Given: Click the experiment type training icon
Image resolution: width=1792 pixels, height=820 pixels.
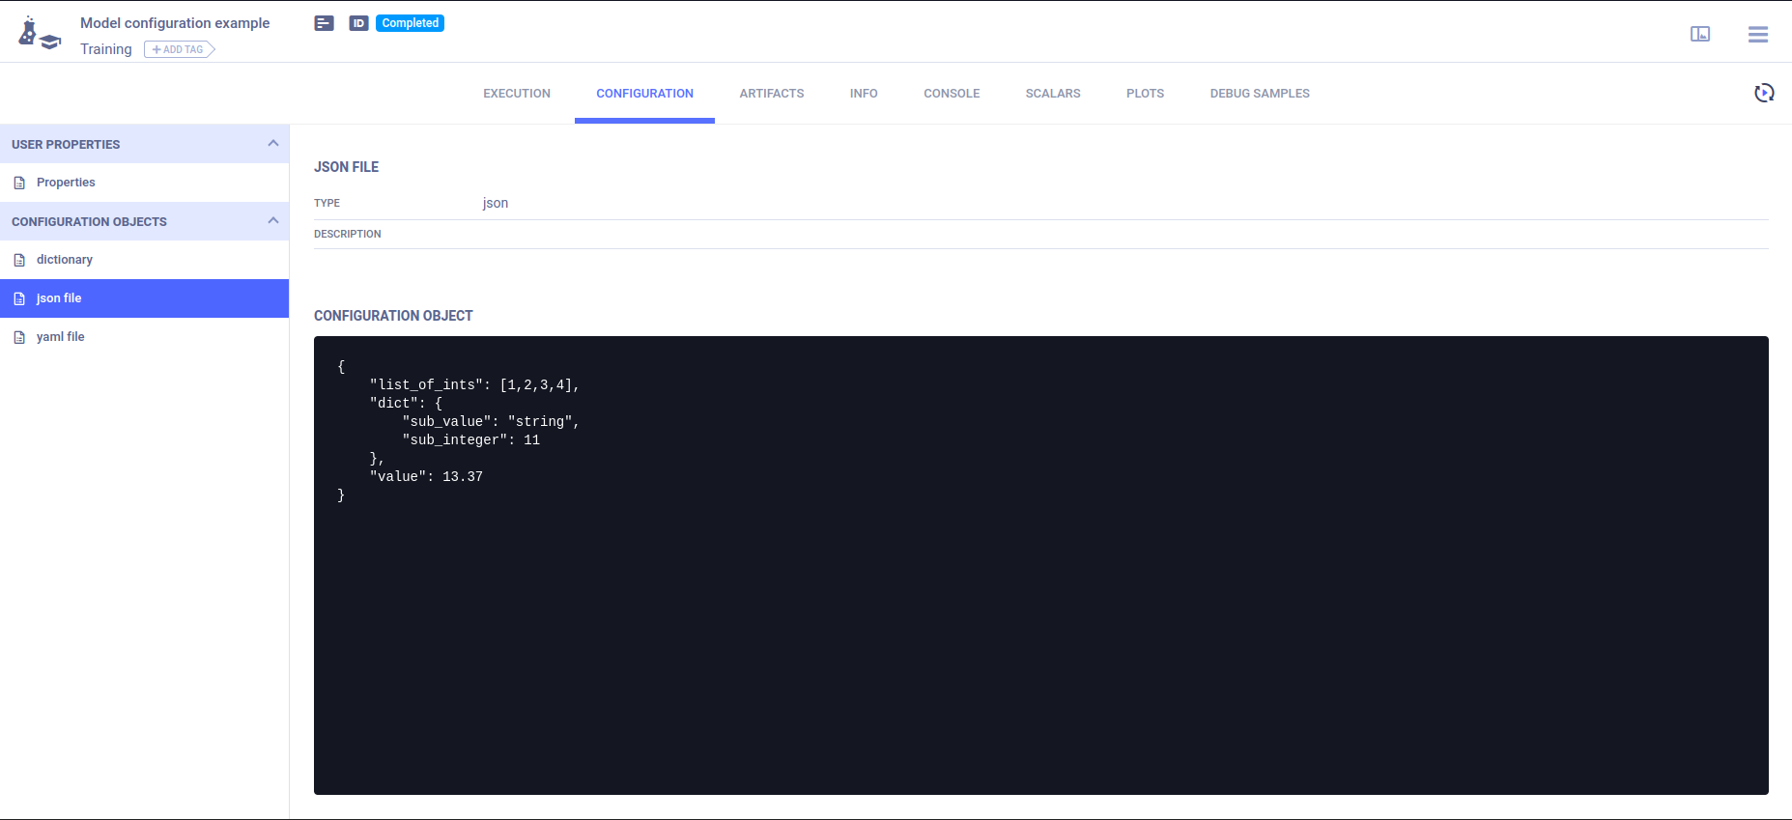Looking at the screenshot, I should (x=39, y=34).
